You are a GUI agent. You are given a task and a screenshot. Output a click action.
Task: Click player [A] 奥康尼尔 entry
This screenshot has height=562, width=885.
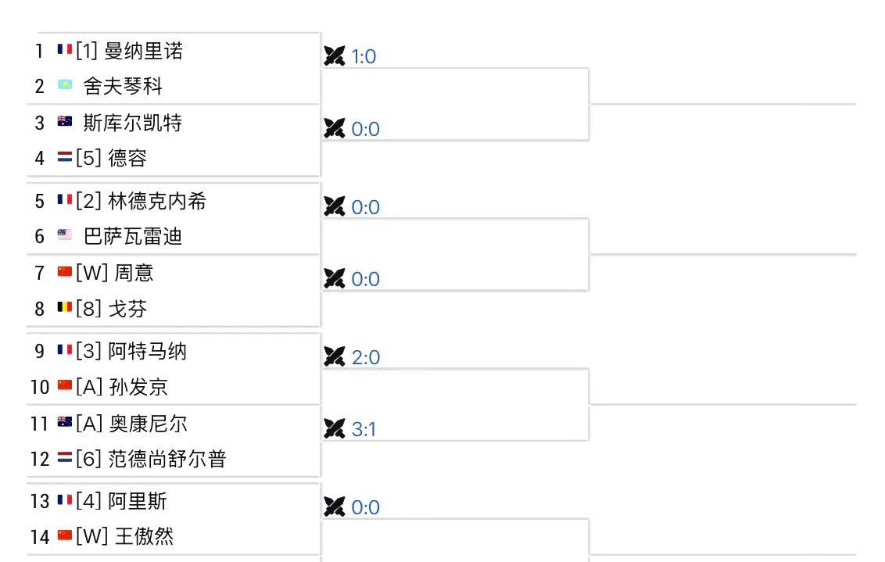[x=131, y=424]
